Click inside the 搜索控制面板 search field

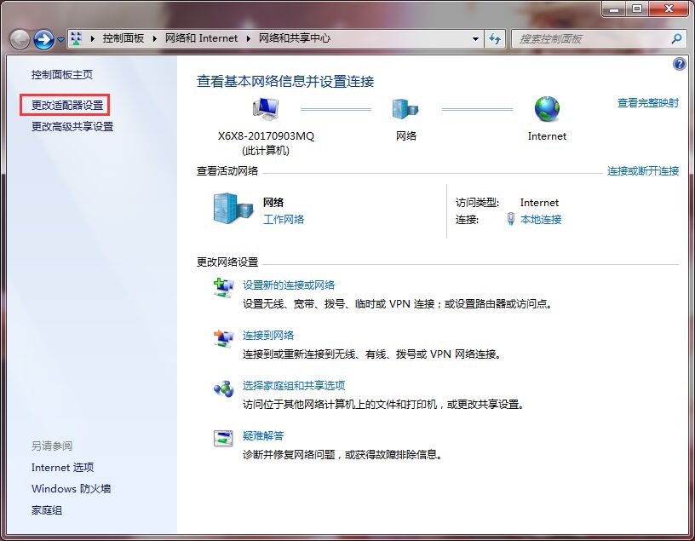[x=588, y=39]
